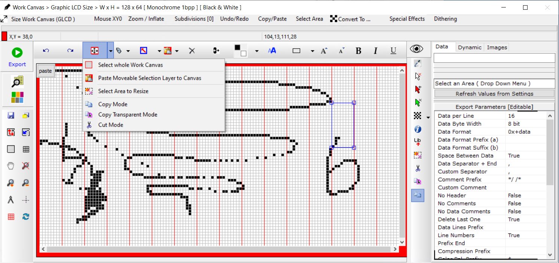The width and height of the screenshot is (559, 263).
Task: Click the blue info icon in right toolbar
Action: (418, 129)
